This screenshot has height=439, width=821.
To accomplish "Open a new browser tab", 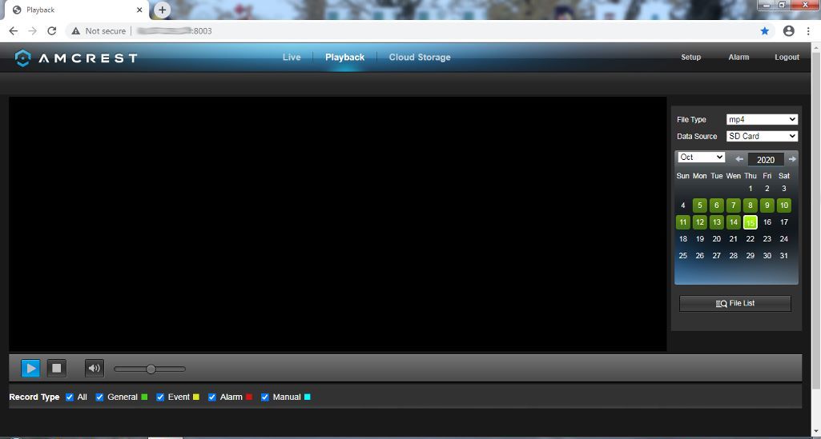I will pos(163,10).
